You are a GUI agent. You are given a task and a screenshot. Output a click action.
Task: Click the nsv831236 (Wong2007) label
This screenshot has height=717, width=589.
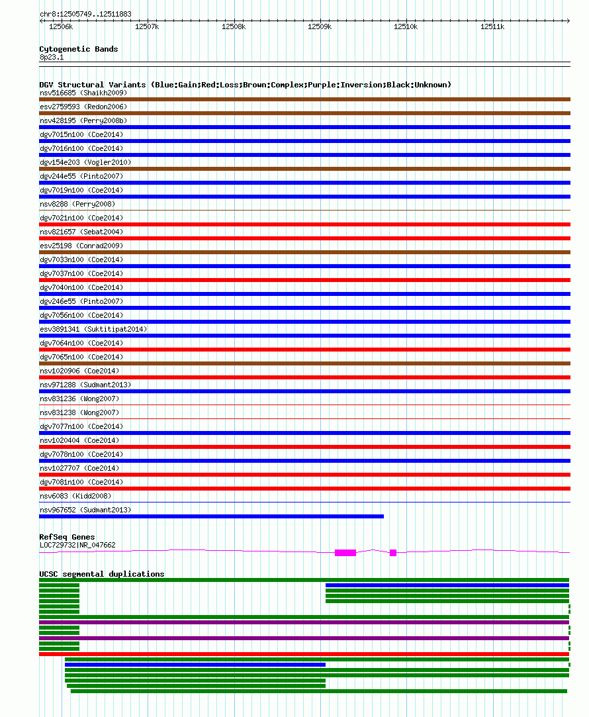click(x=79, y=399)
